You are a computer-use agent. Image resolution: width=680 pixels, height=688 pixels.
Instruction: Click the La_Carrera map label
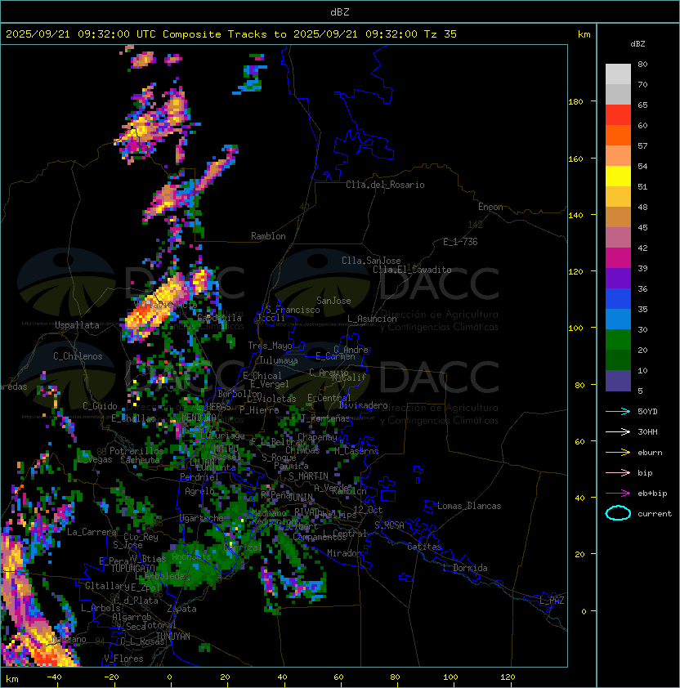tap(92, 532)
